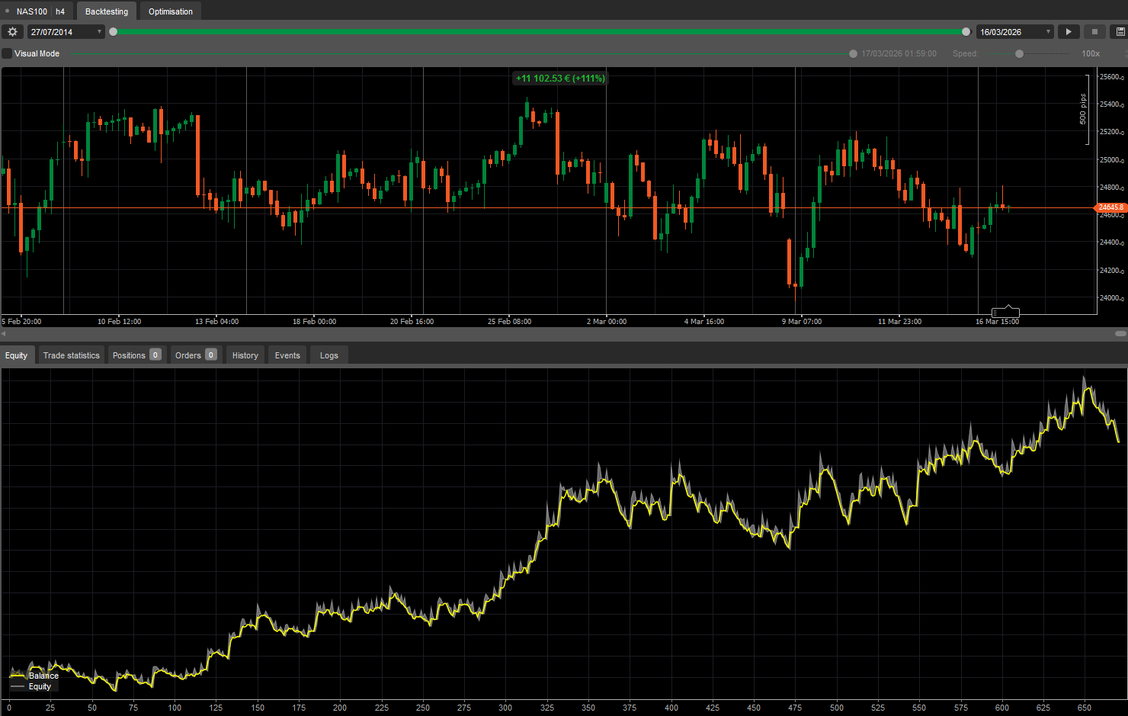The width and height of the screenshot is (1128, 716).
Task: Select the h4 timeframe label
Action: pyautogui.click(x=60, y=11)
